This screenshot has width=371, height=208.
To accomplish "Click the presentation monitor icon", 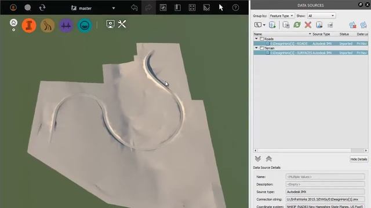I will (111, 24).
